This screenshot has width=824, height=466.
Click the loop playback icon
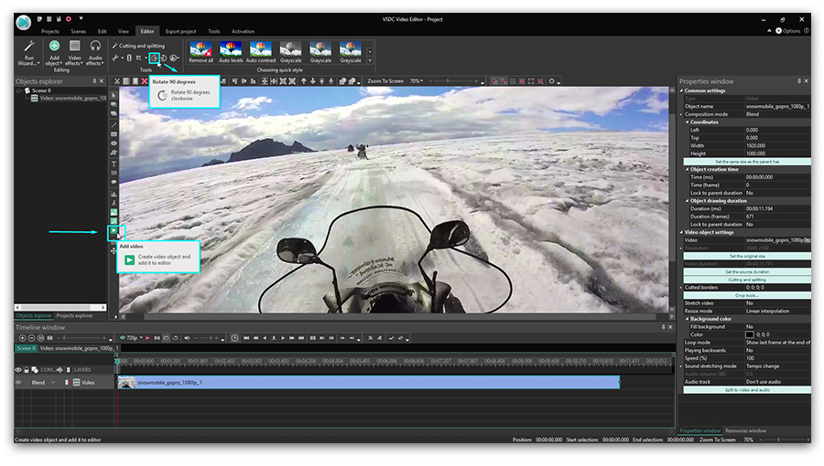click(176, 338)
